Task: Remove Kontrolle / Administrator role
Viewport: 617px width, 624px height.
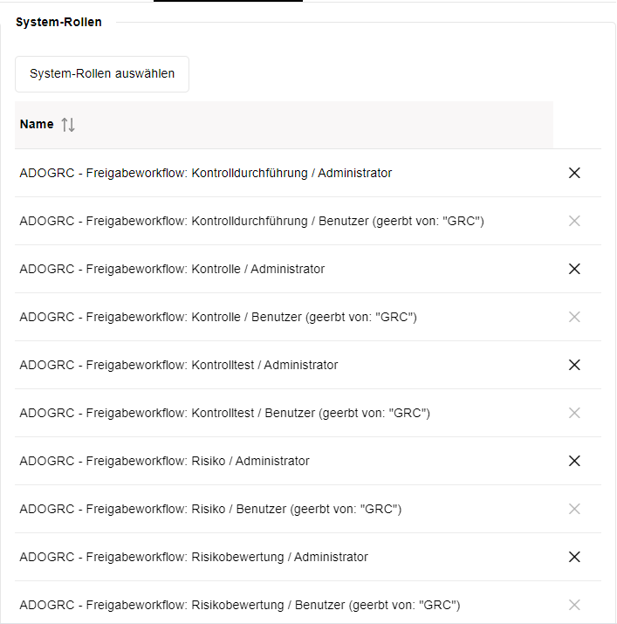Action: [x=574, y=269]
